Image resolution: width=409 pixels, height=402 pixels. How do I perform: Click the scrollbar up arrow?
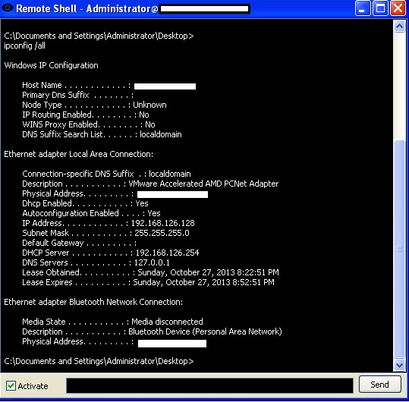399,27
